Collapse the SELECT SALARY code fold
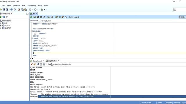 pyautogui.click(x=32, y=38)
